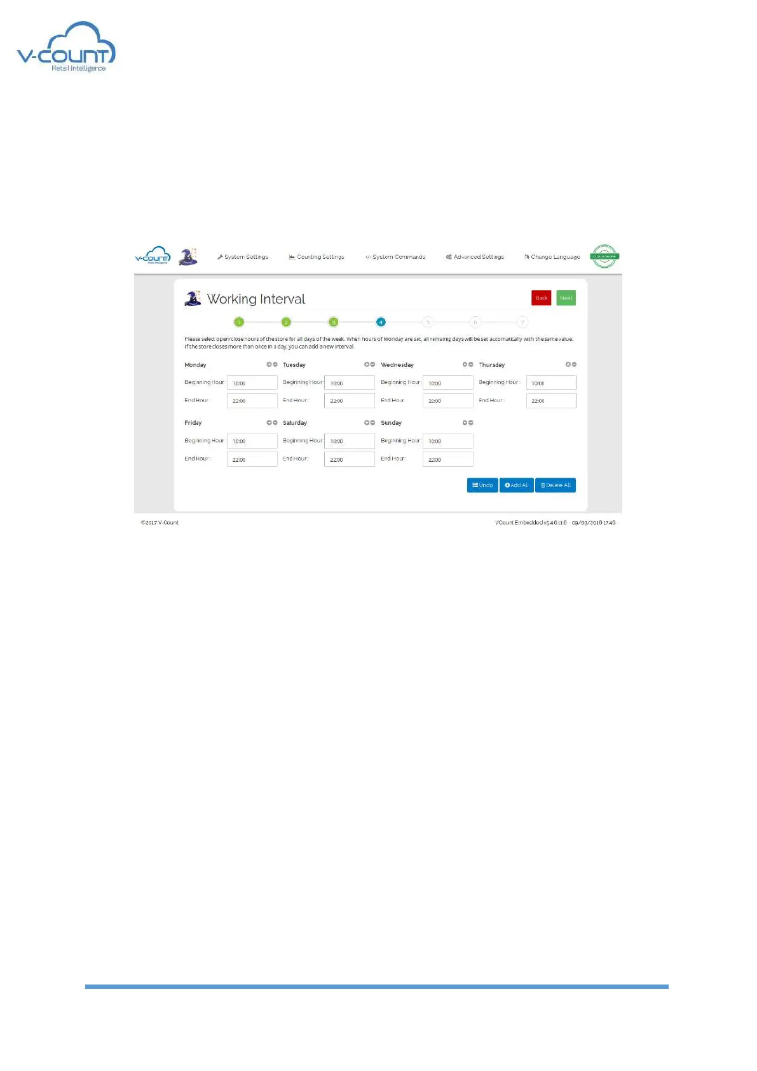
Task: Open the Counting Settings menu
Action: [x=317, y=257]
